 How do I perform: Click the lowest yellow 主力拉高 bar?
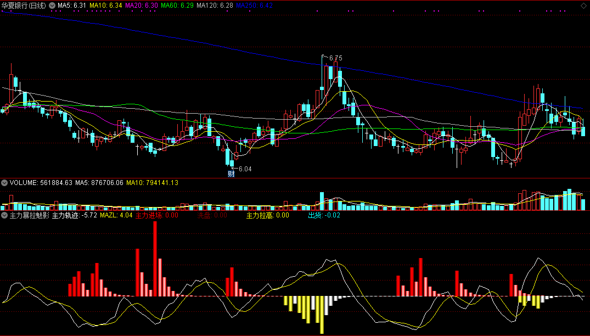tap(322, 315)
